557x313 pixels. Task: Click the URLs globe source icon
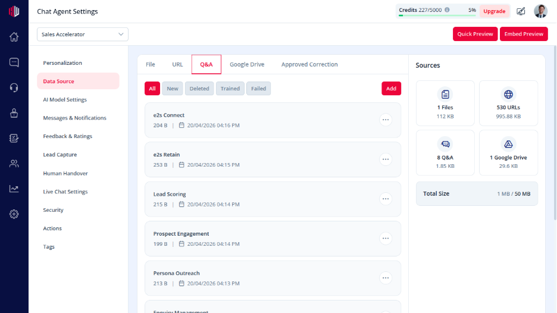coord(508,95)
